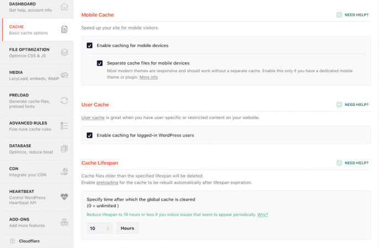Open the Hours unit dropdown
The height and width of the screenshot is (248, 379).
127,228
